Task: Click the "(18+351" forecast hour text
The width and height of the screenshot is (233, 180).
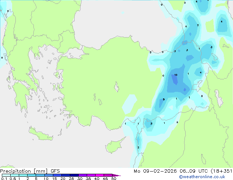Action: tap(221, 171)
